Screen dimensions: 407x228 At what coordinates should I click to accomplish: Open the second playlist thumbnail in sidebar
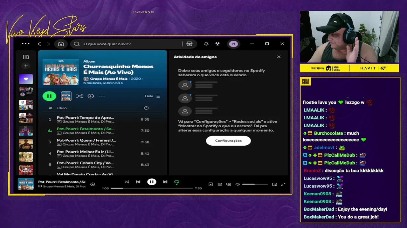pos(26,92)
